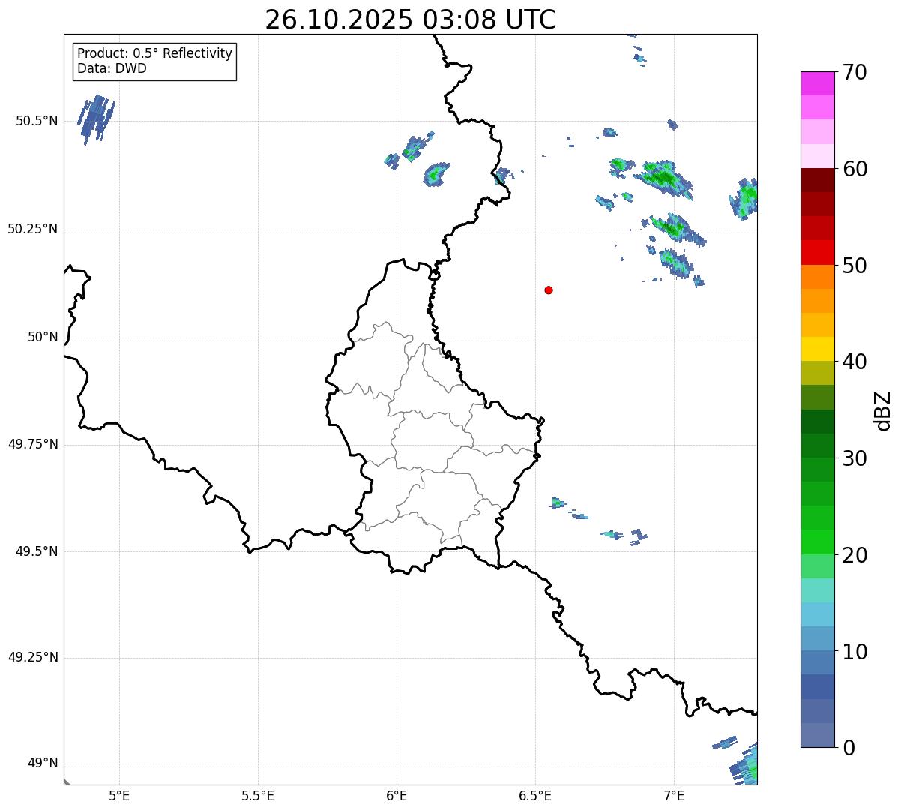Click the 0 tick label on colorbar
901x811 pixels.
point(848,748)
